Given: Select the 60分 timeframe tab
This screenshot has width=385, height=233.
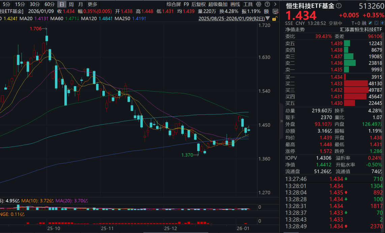Looking at the screenshot, I should pyautogui.click(x=49, y=4).
